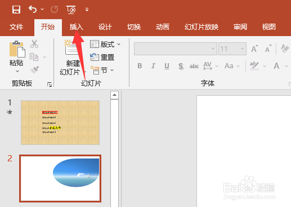291x207 pixels.
Task: Increase font size with large A icon
Action: coord(254,49)
